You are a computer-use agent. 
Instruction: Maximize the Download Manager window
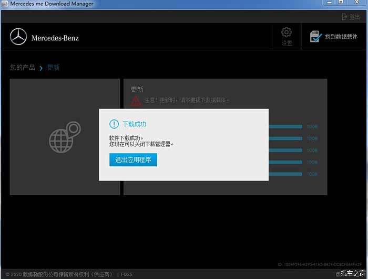(x=341, y=2)
